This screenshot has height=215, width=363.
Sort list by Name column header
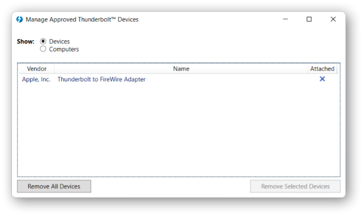[x=181, y=69]
